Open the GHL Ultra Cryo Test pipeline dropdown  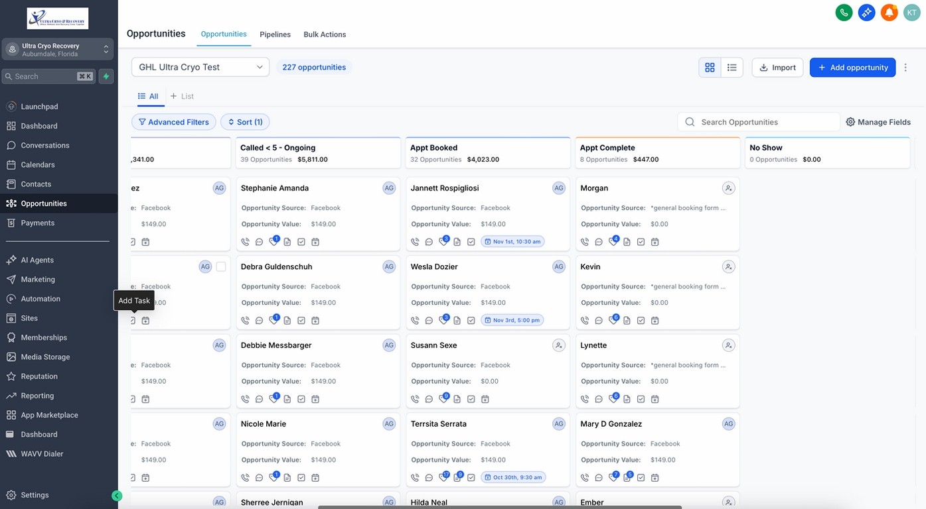(x=199, y=67)
